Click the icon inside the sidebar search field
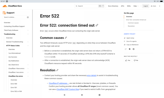This screenshot has width=164, height=98. [28, 17]
